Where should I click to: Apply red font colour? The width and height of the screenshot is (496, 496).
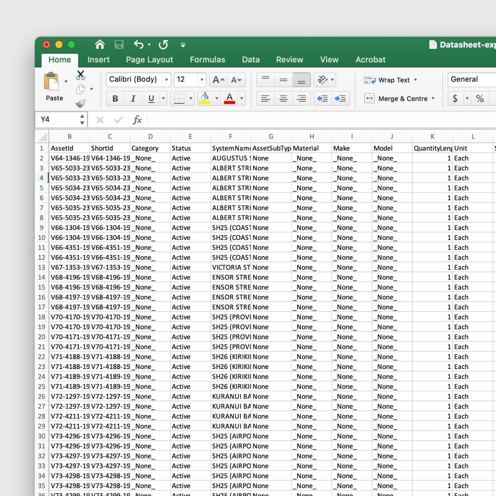[x=229, y=98]
